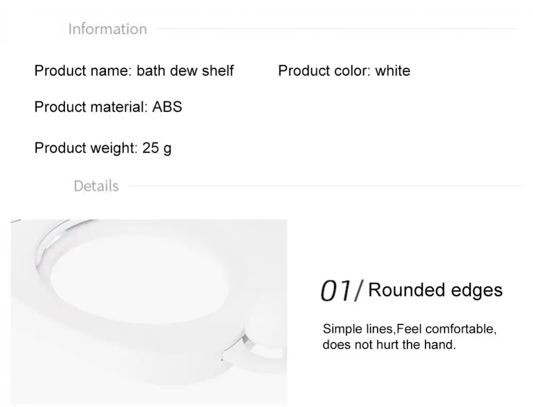Select the "Simple lines,Feel comfortable," text line
533x407 pixels.
[x=409, y=329]
